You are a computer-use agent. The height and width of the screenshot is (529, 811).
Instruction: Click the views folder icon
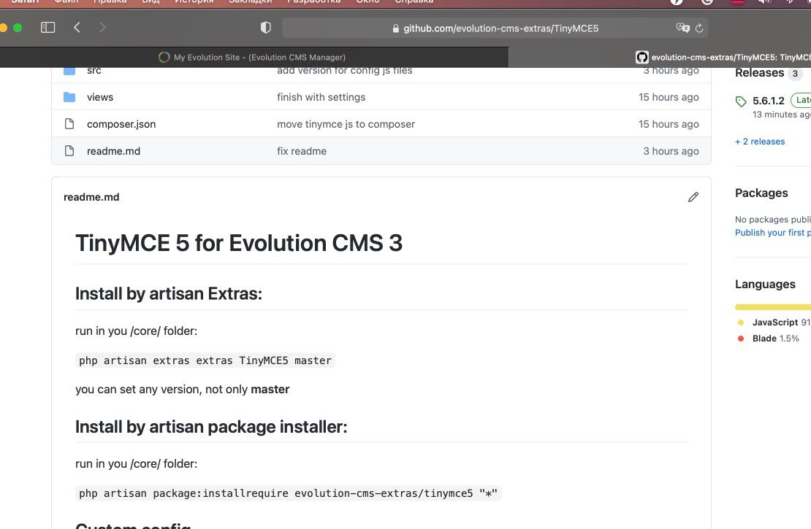[x=69, y=96]
